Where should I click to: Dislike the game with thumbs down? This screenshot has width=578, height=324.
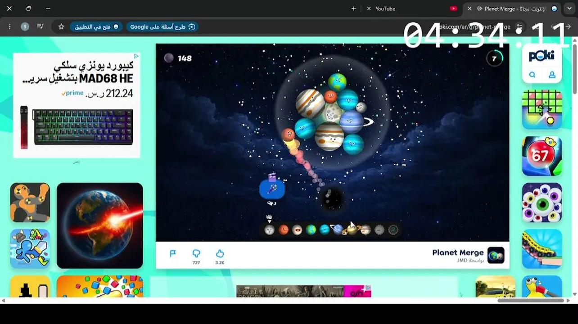196,254
